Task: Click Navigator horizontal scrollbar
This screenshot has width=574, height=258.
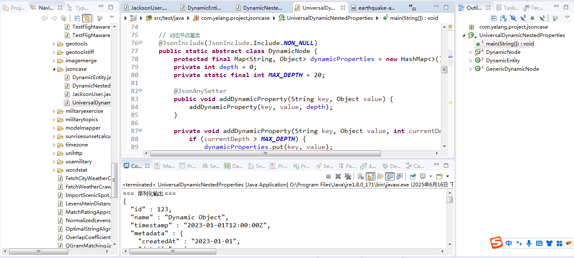Action: 38,252
